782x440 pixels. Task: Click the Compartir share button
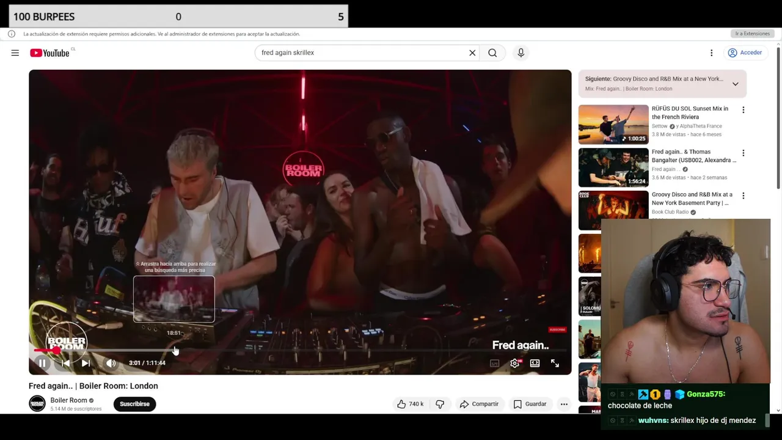click(x=479, y=404)
